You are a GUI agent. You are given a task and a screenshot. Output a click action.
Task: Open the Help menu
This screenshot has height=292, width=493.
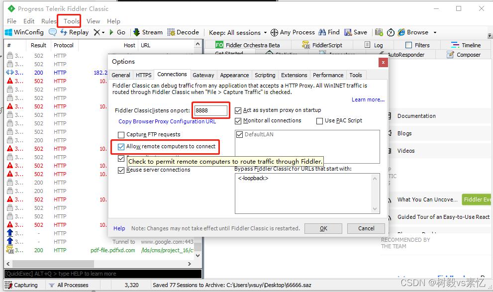coord(113,21)
